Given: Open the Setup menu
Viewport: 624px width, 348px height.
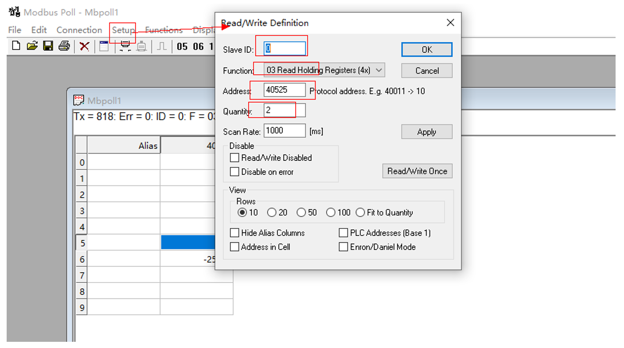Looking at the screenshot, I should 123,30.
